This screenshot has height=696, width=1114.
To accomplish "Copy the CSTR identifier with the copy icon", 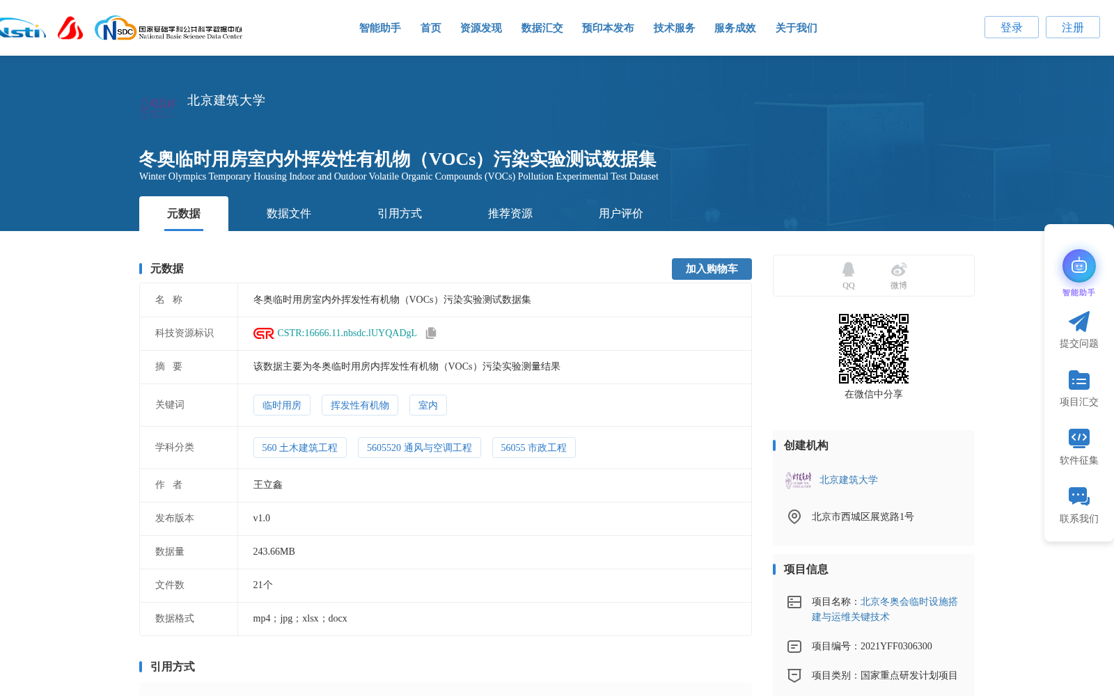I will point(431,333).
